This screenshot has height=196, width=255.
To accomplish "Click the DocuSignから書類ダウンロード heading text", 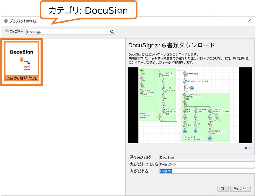I will tap(172, 45).
